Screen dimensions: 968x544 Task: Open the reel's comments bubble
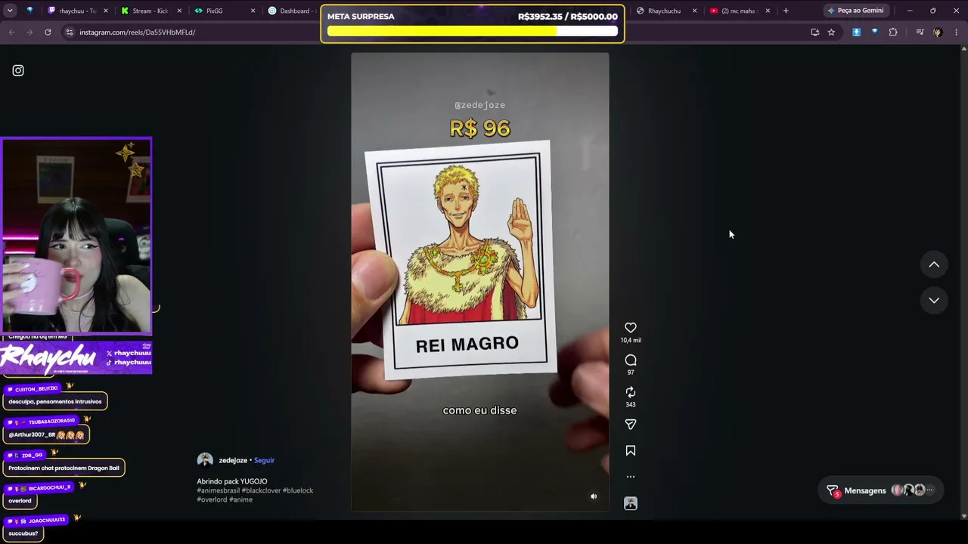(x=631, y=360)
